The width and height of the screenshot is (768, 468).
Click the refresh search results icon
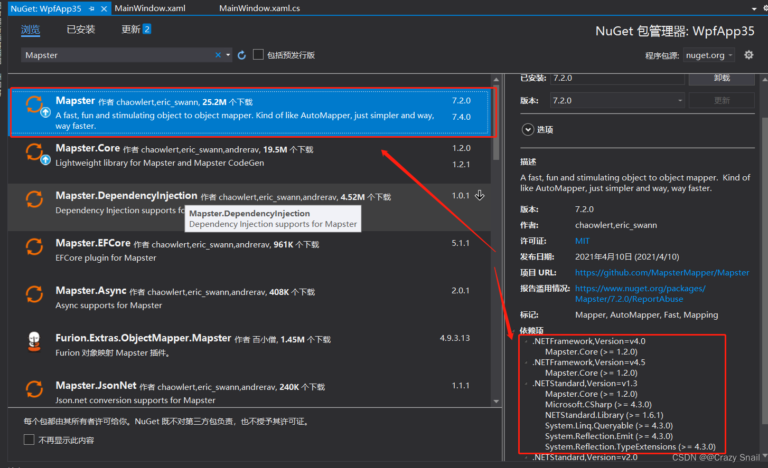pyautogui.click(x=241, y=54)
